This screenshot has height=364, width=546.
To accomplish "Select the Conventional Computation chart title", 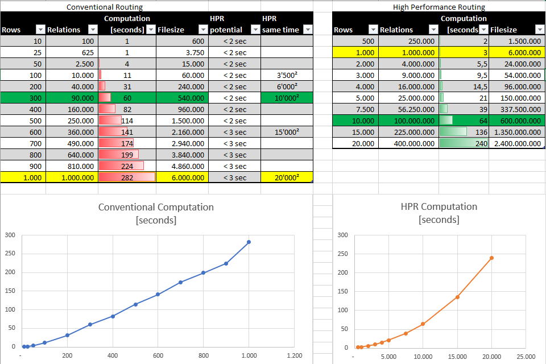I will click(x=156, y=213).
